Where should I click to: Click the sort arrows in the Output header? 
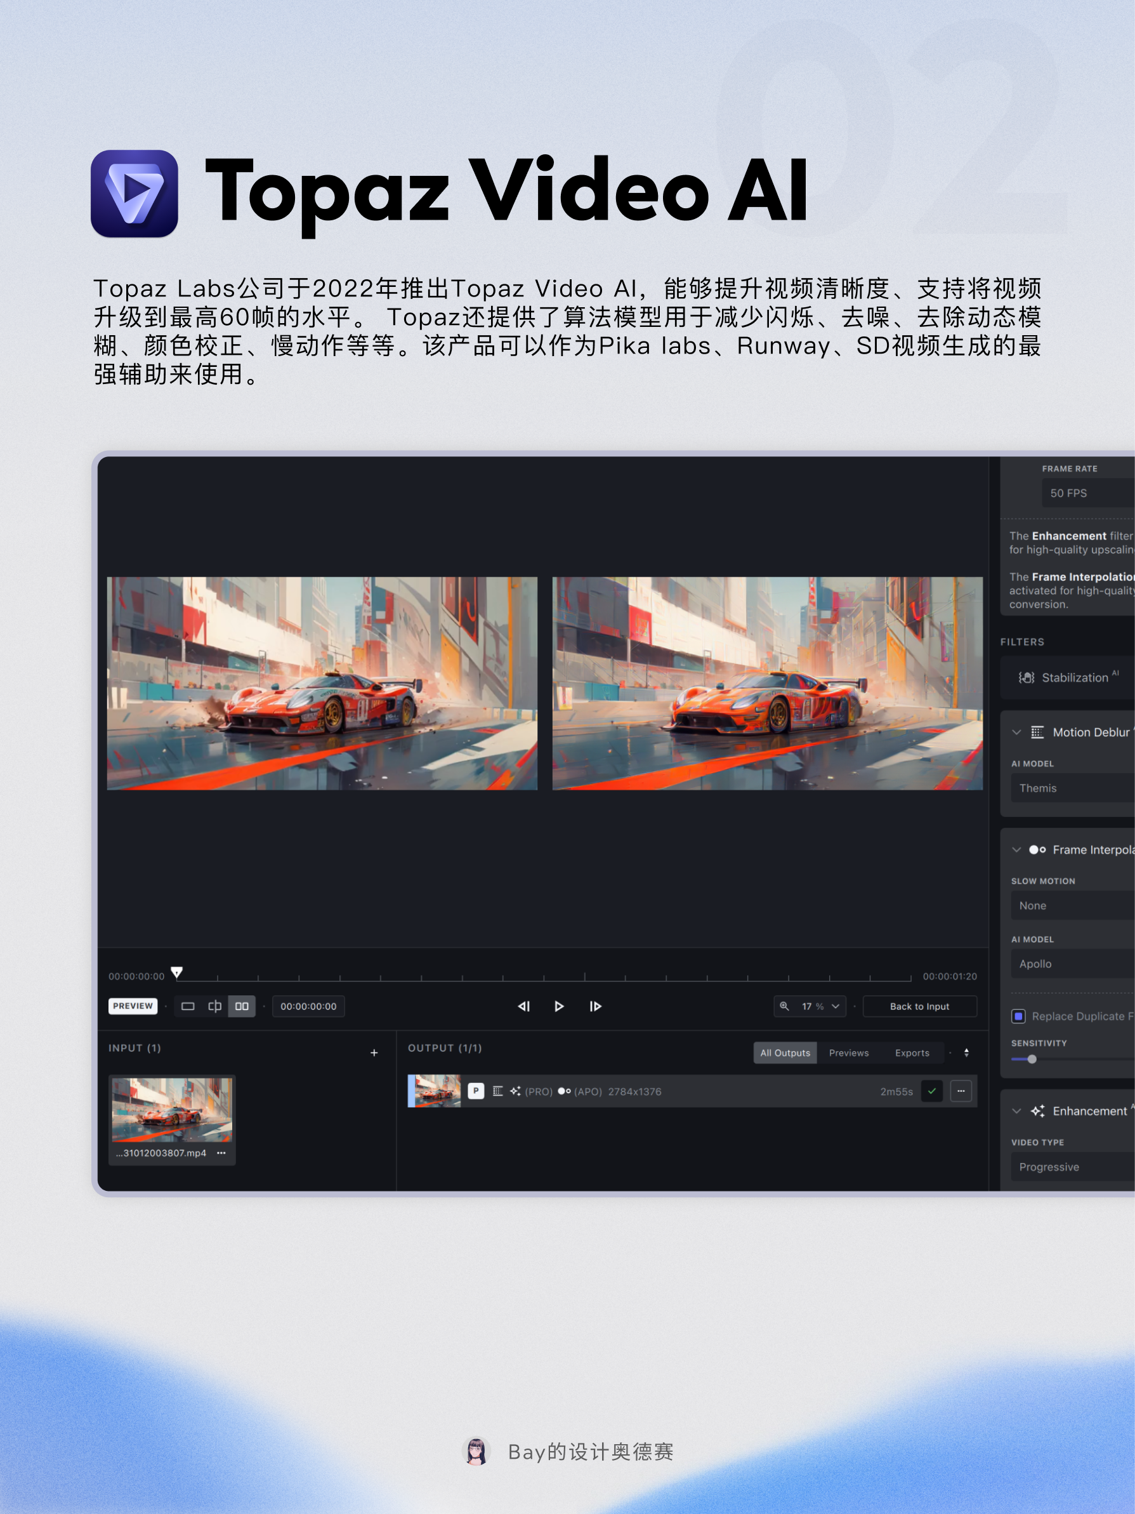pyautogui.click(x=967, y=1052)
